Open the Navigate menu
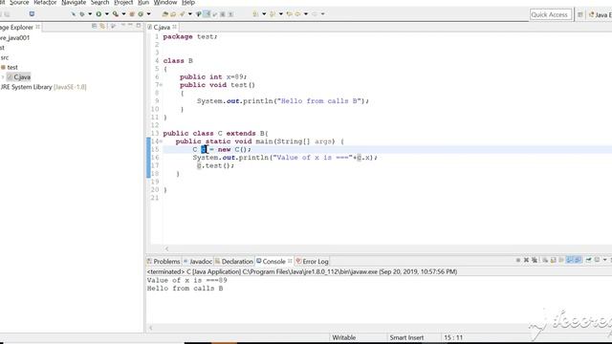 (x=74, y=2)
